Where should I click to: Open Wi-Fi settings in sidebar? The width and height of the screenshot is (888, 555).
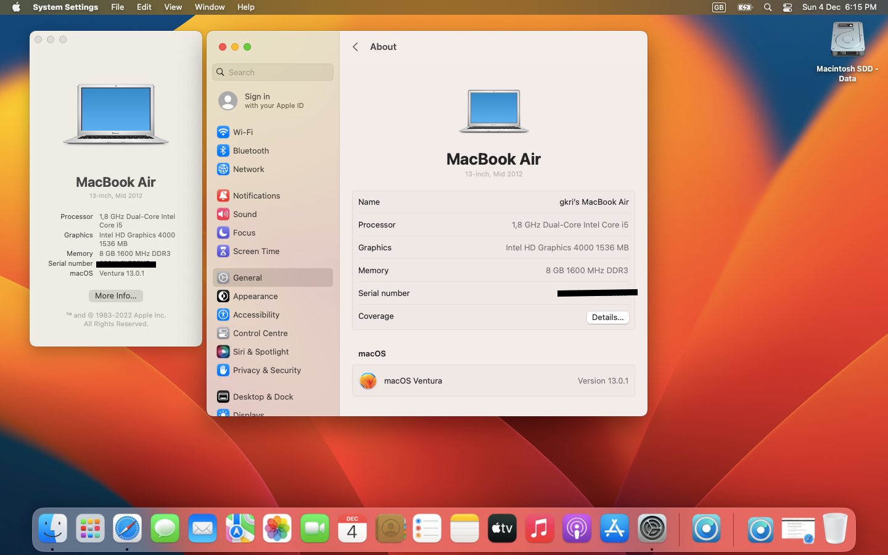coord(243,132)
